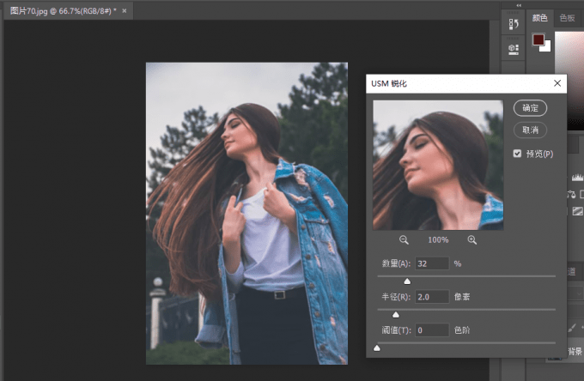Zoom out the USM sharpen preview
This screenshot has height=381, width=584.
pyautogui.click(x=405, y=240)
